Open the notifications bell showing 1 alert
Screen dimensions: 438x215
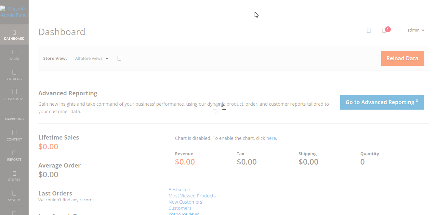click(384, 30)
